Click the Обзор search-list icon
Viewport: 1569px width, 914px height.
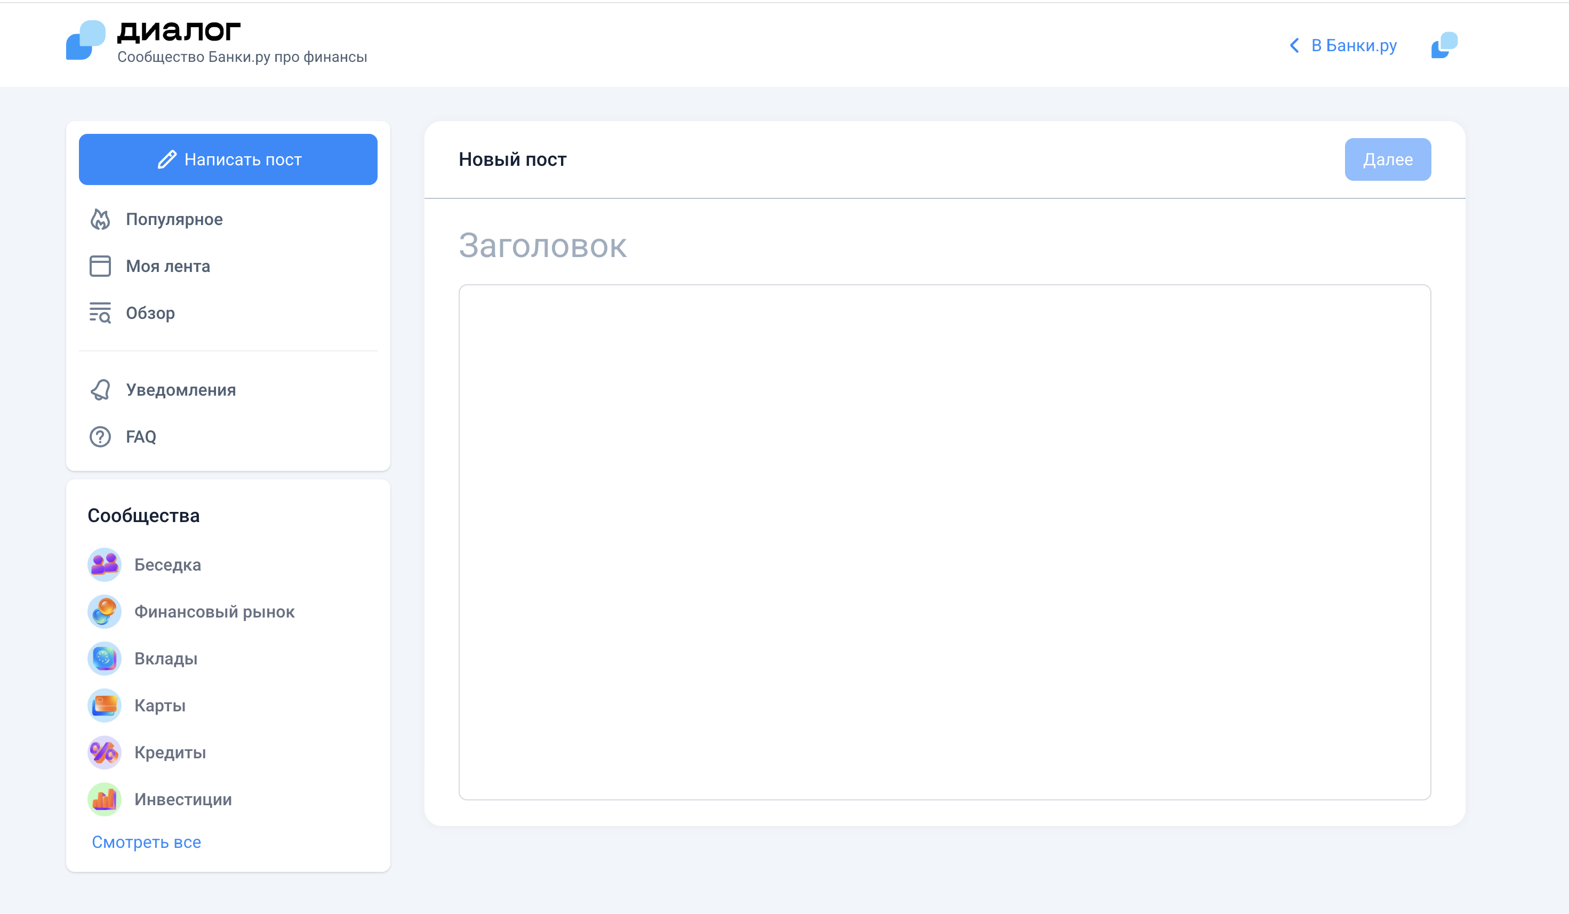pos(100,312)
